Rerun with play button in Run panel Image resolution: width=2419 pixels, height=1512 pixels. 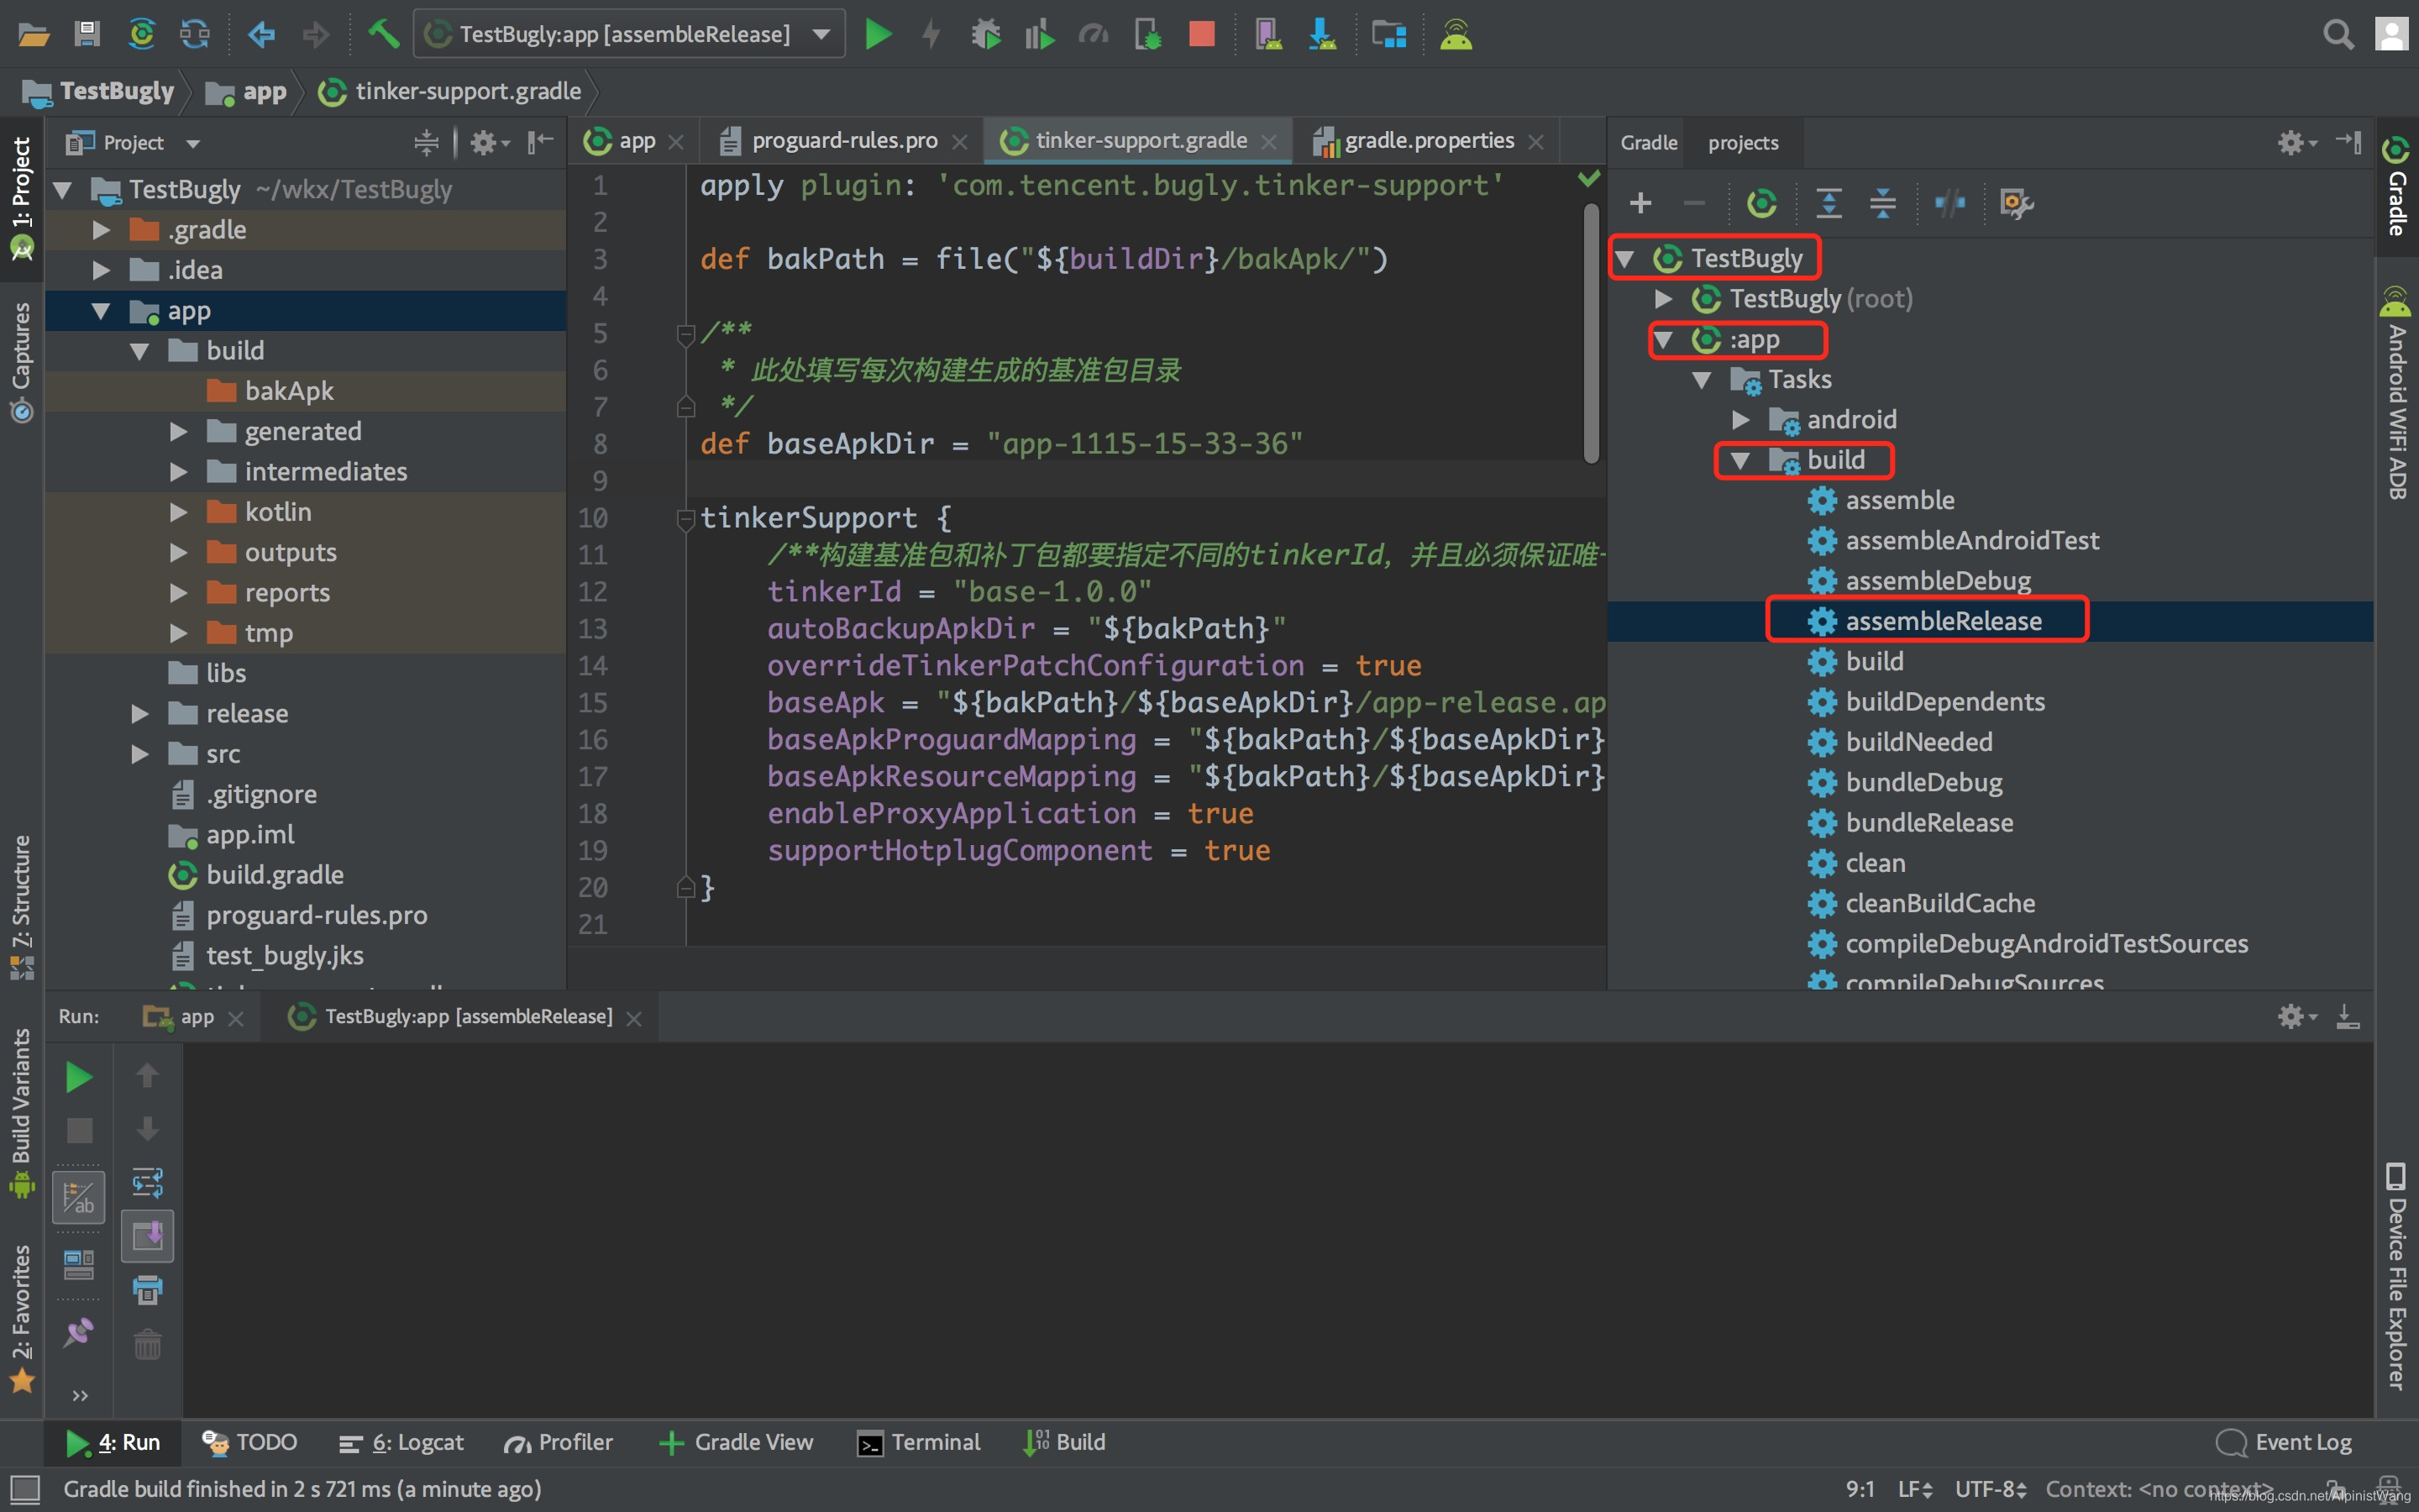click(x=79, y=1077)
